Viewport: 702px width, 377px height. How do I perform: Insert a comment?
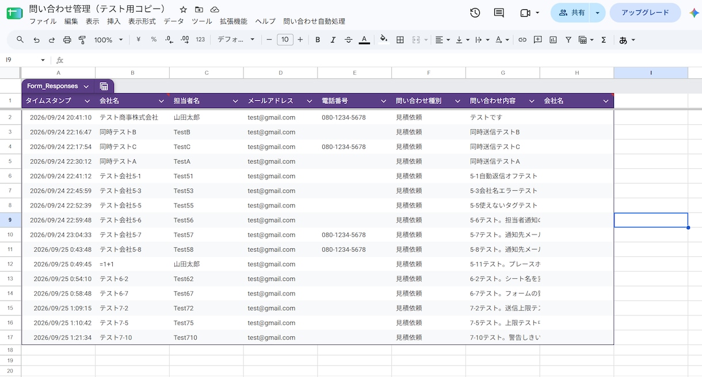(537, 40)
